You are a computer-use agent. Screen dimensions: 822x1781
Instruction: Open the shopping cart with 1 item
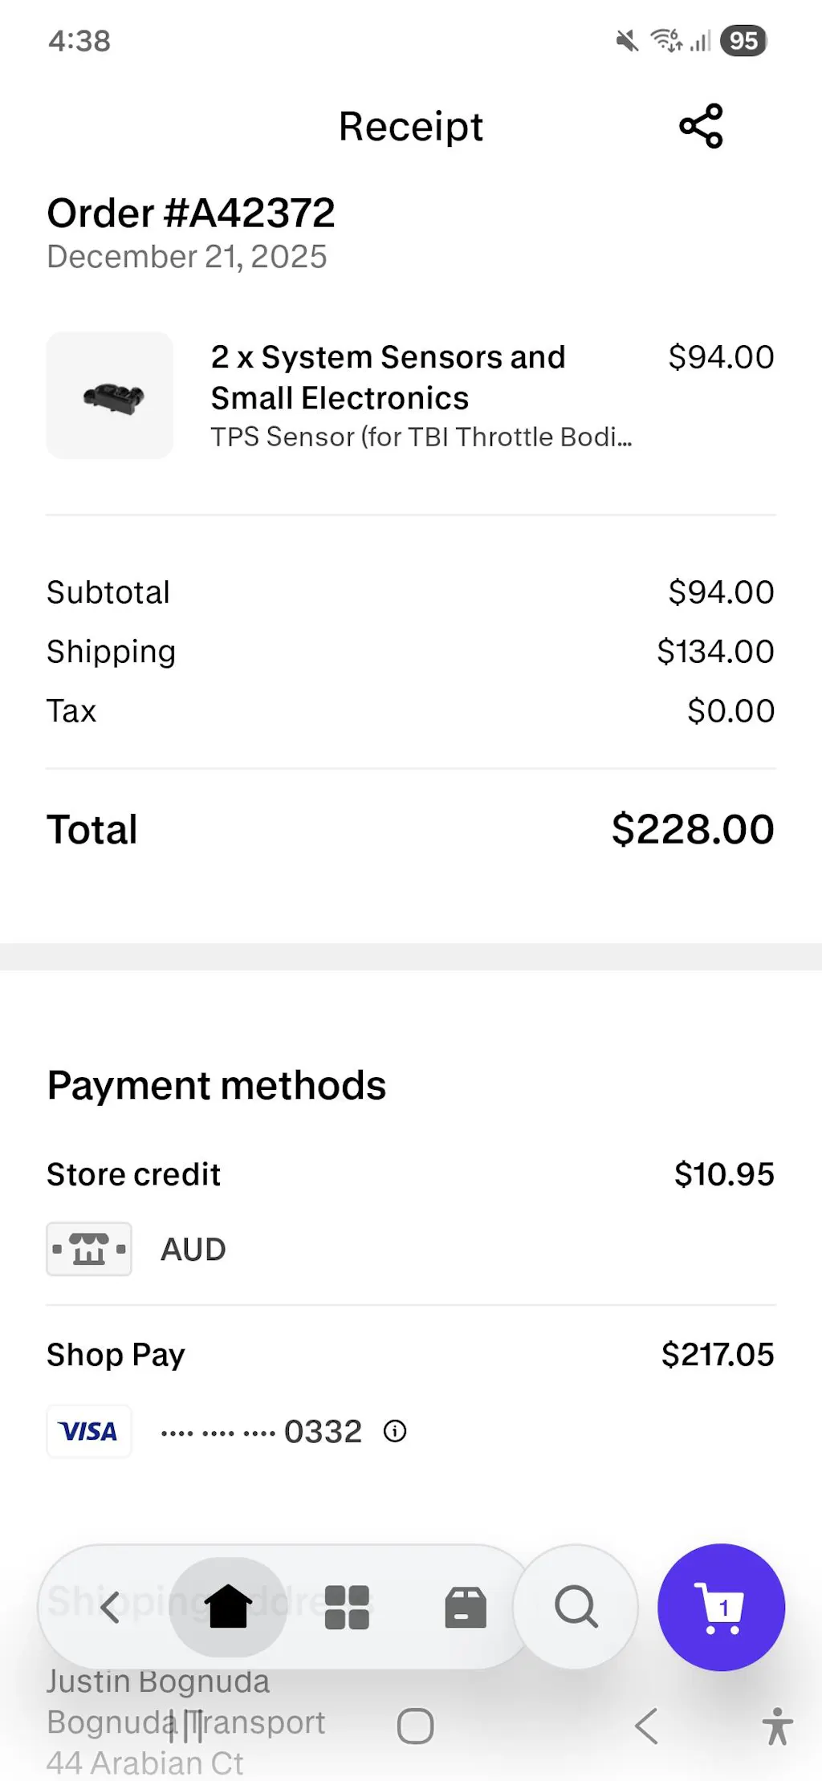pyautogui.click(x=721, y=1607)
